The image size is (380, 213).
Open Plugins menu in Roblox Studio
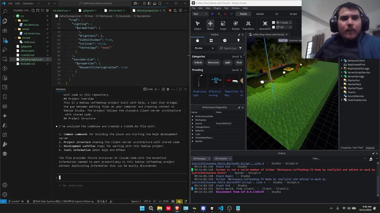(217, 8)
